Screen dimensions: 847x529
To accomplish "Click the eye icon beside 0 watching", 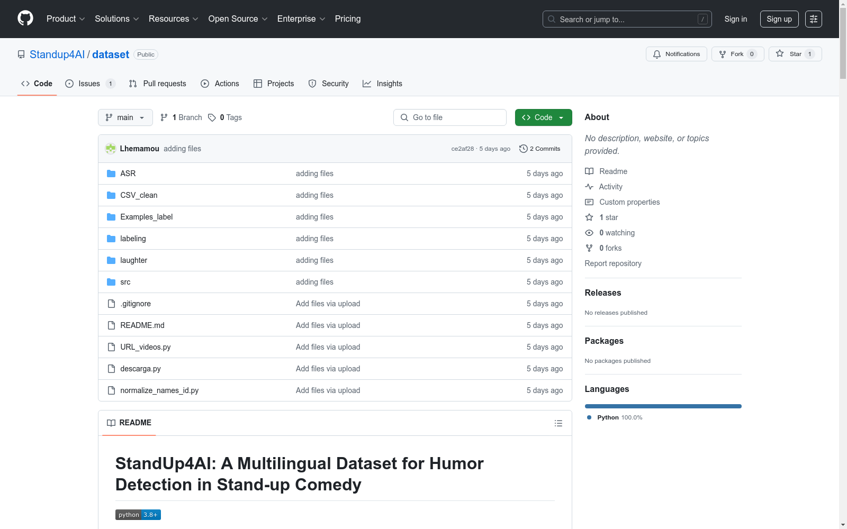I will (x=589, y=233).
